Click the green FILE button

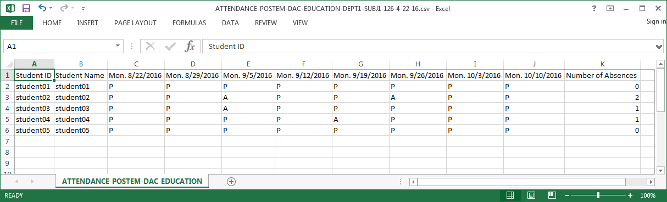click(x=16, y=23)
